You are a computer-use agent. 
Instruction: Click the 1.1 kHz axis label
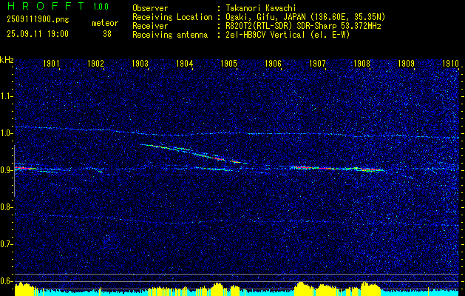(x=6, y=96)
